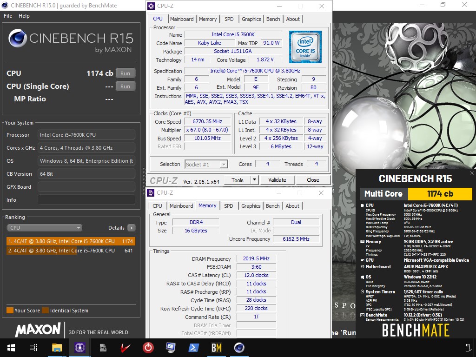This screenshot has width=476, height=357.
Task: Click the Close button in CPU-Z
Action: pos(313,180)
